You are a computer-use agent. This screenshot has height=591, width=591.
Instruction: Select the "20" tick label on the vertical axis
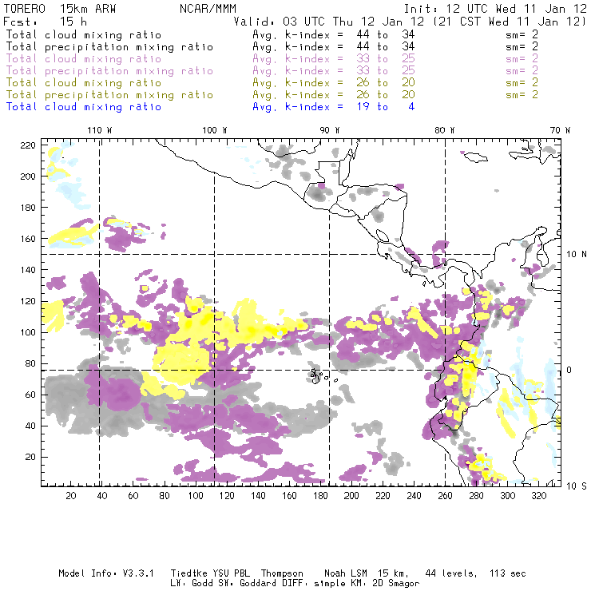pos(30,457)
